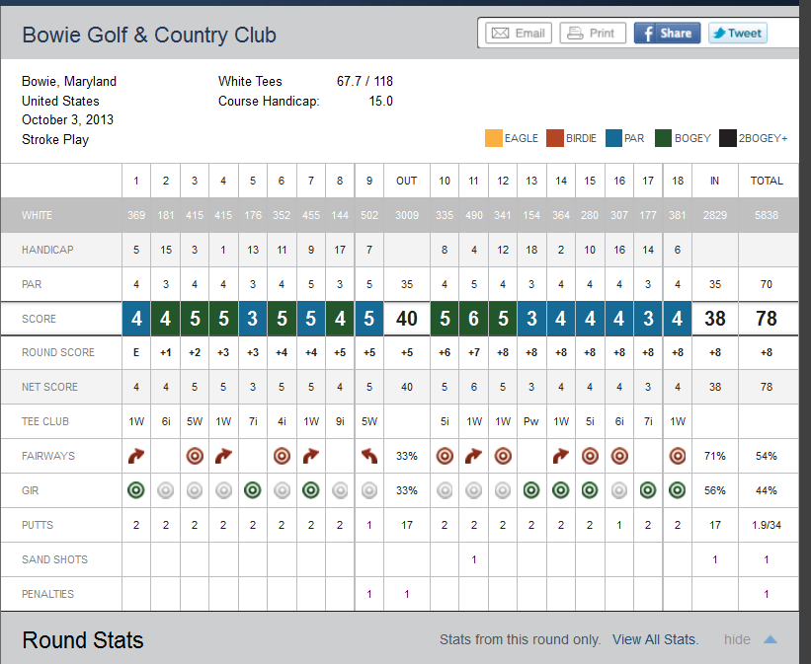Image resolution: width=811 pixels, height=664 pixels.
Task: Click the OUT score cell showing 40
Action: point(407,319)
